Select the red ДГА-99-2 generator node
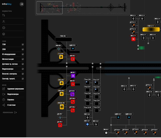The height and width of the screenshot is (138, 161). [x=60, y=125]
